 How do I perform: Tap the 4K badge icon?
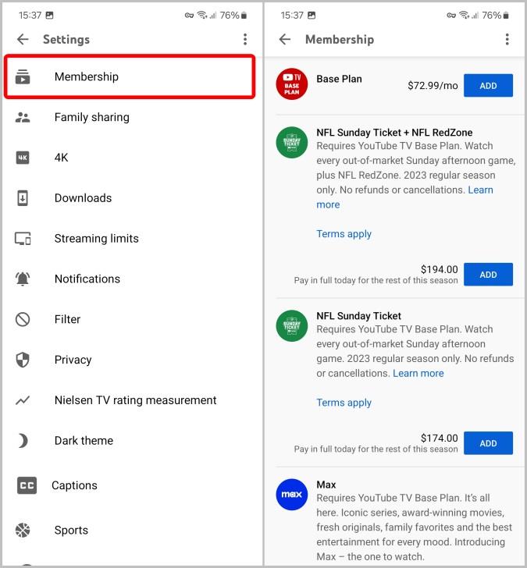point(23,158)
